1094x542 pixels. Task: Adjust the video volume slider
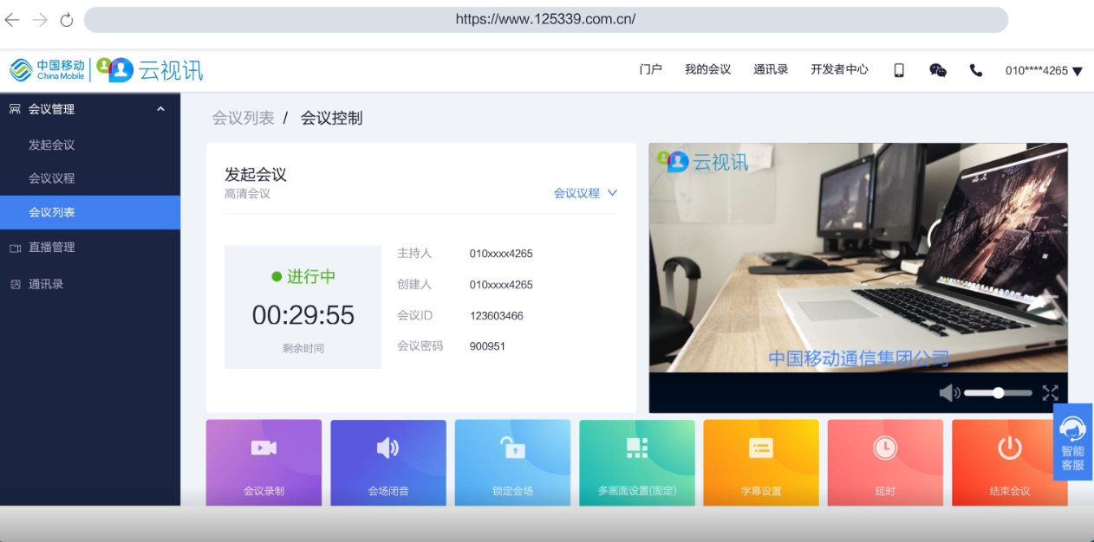click(x=999, y=393)
